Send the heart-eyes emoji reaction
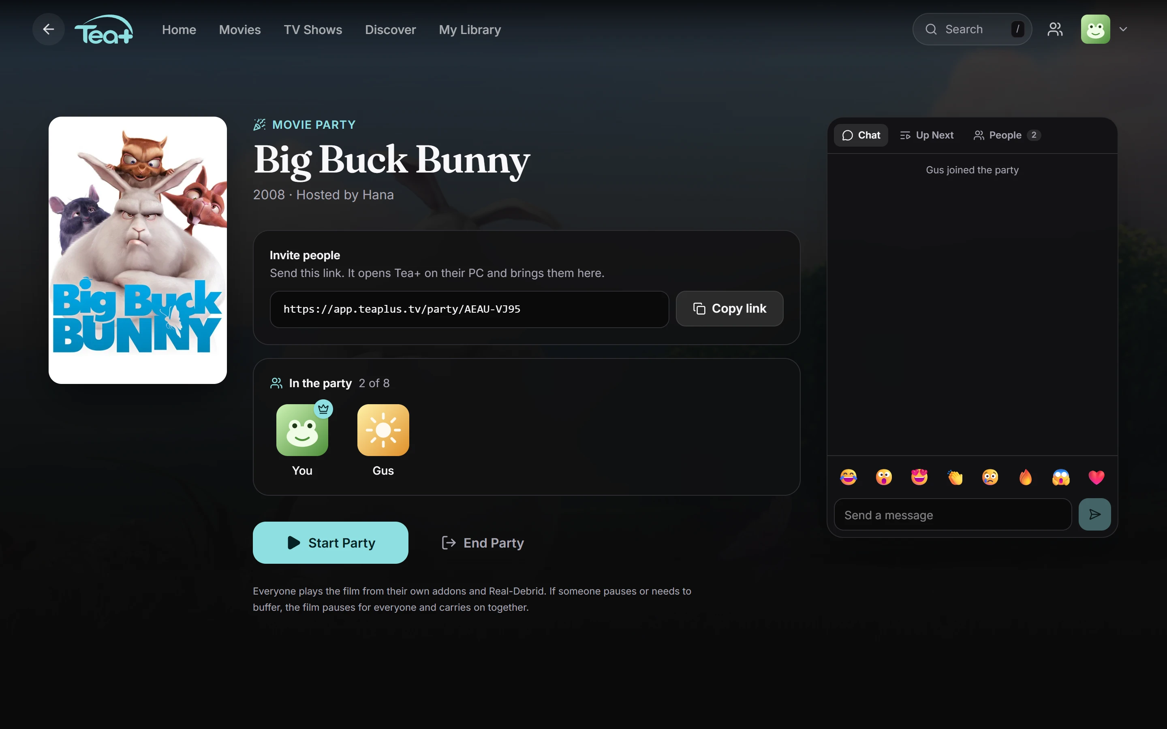The image size is (1167, 729). coord(919,477)
